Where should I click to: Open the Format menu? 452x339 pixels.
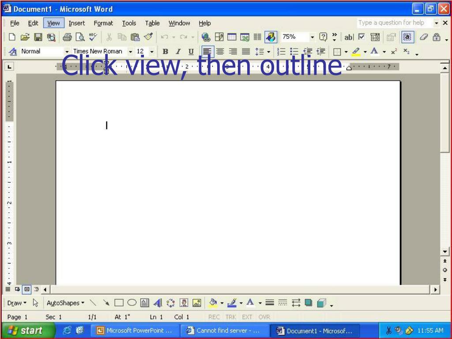pyautogui.click(x=103, y=23)
